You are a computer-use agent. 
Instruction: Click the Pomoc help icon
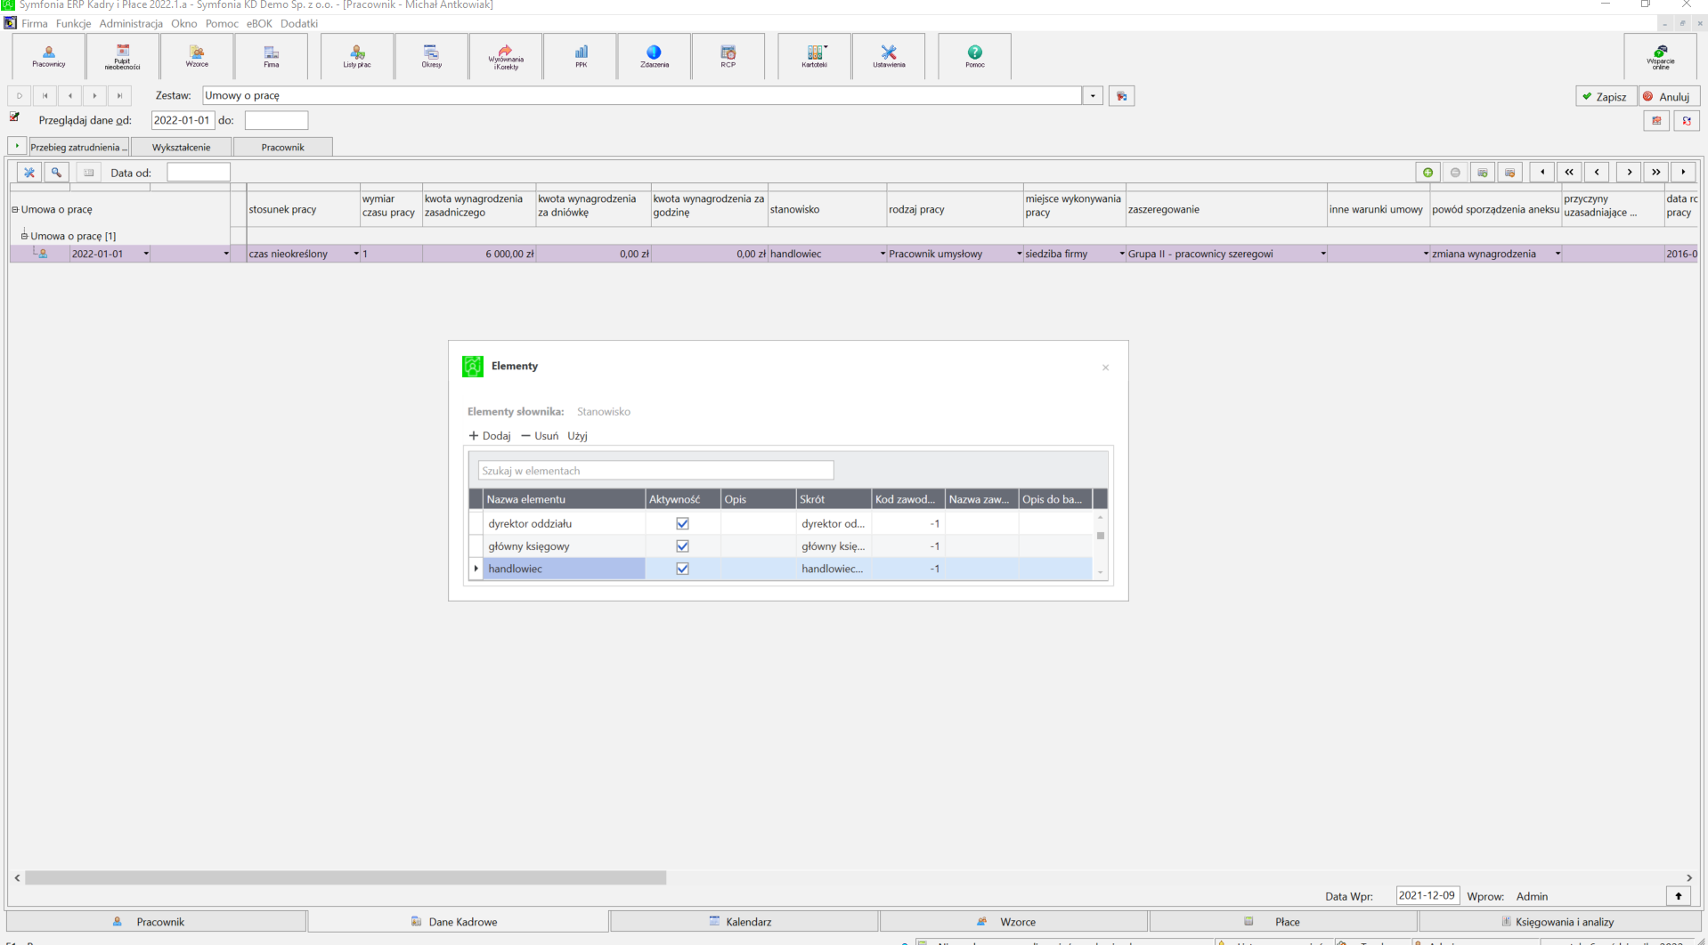tap(975, 56)
